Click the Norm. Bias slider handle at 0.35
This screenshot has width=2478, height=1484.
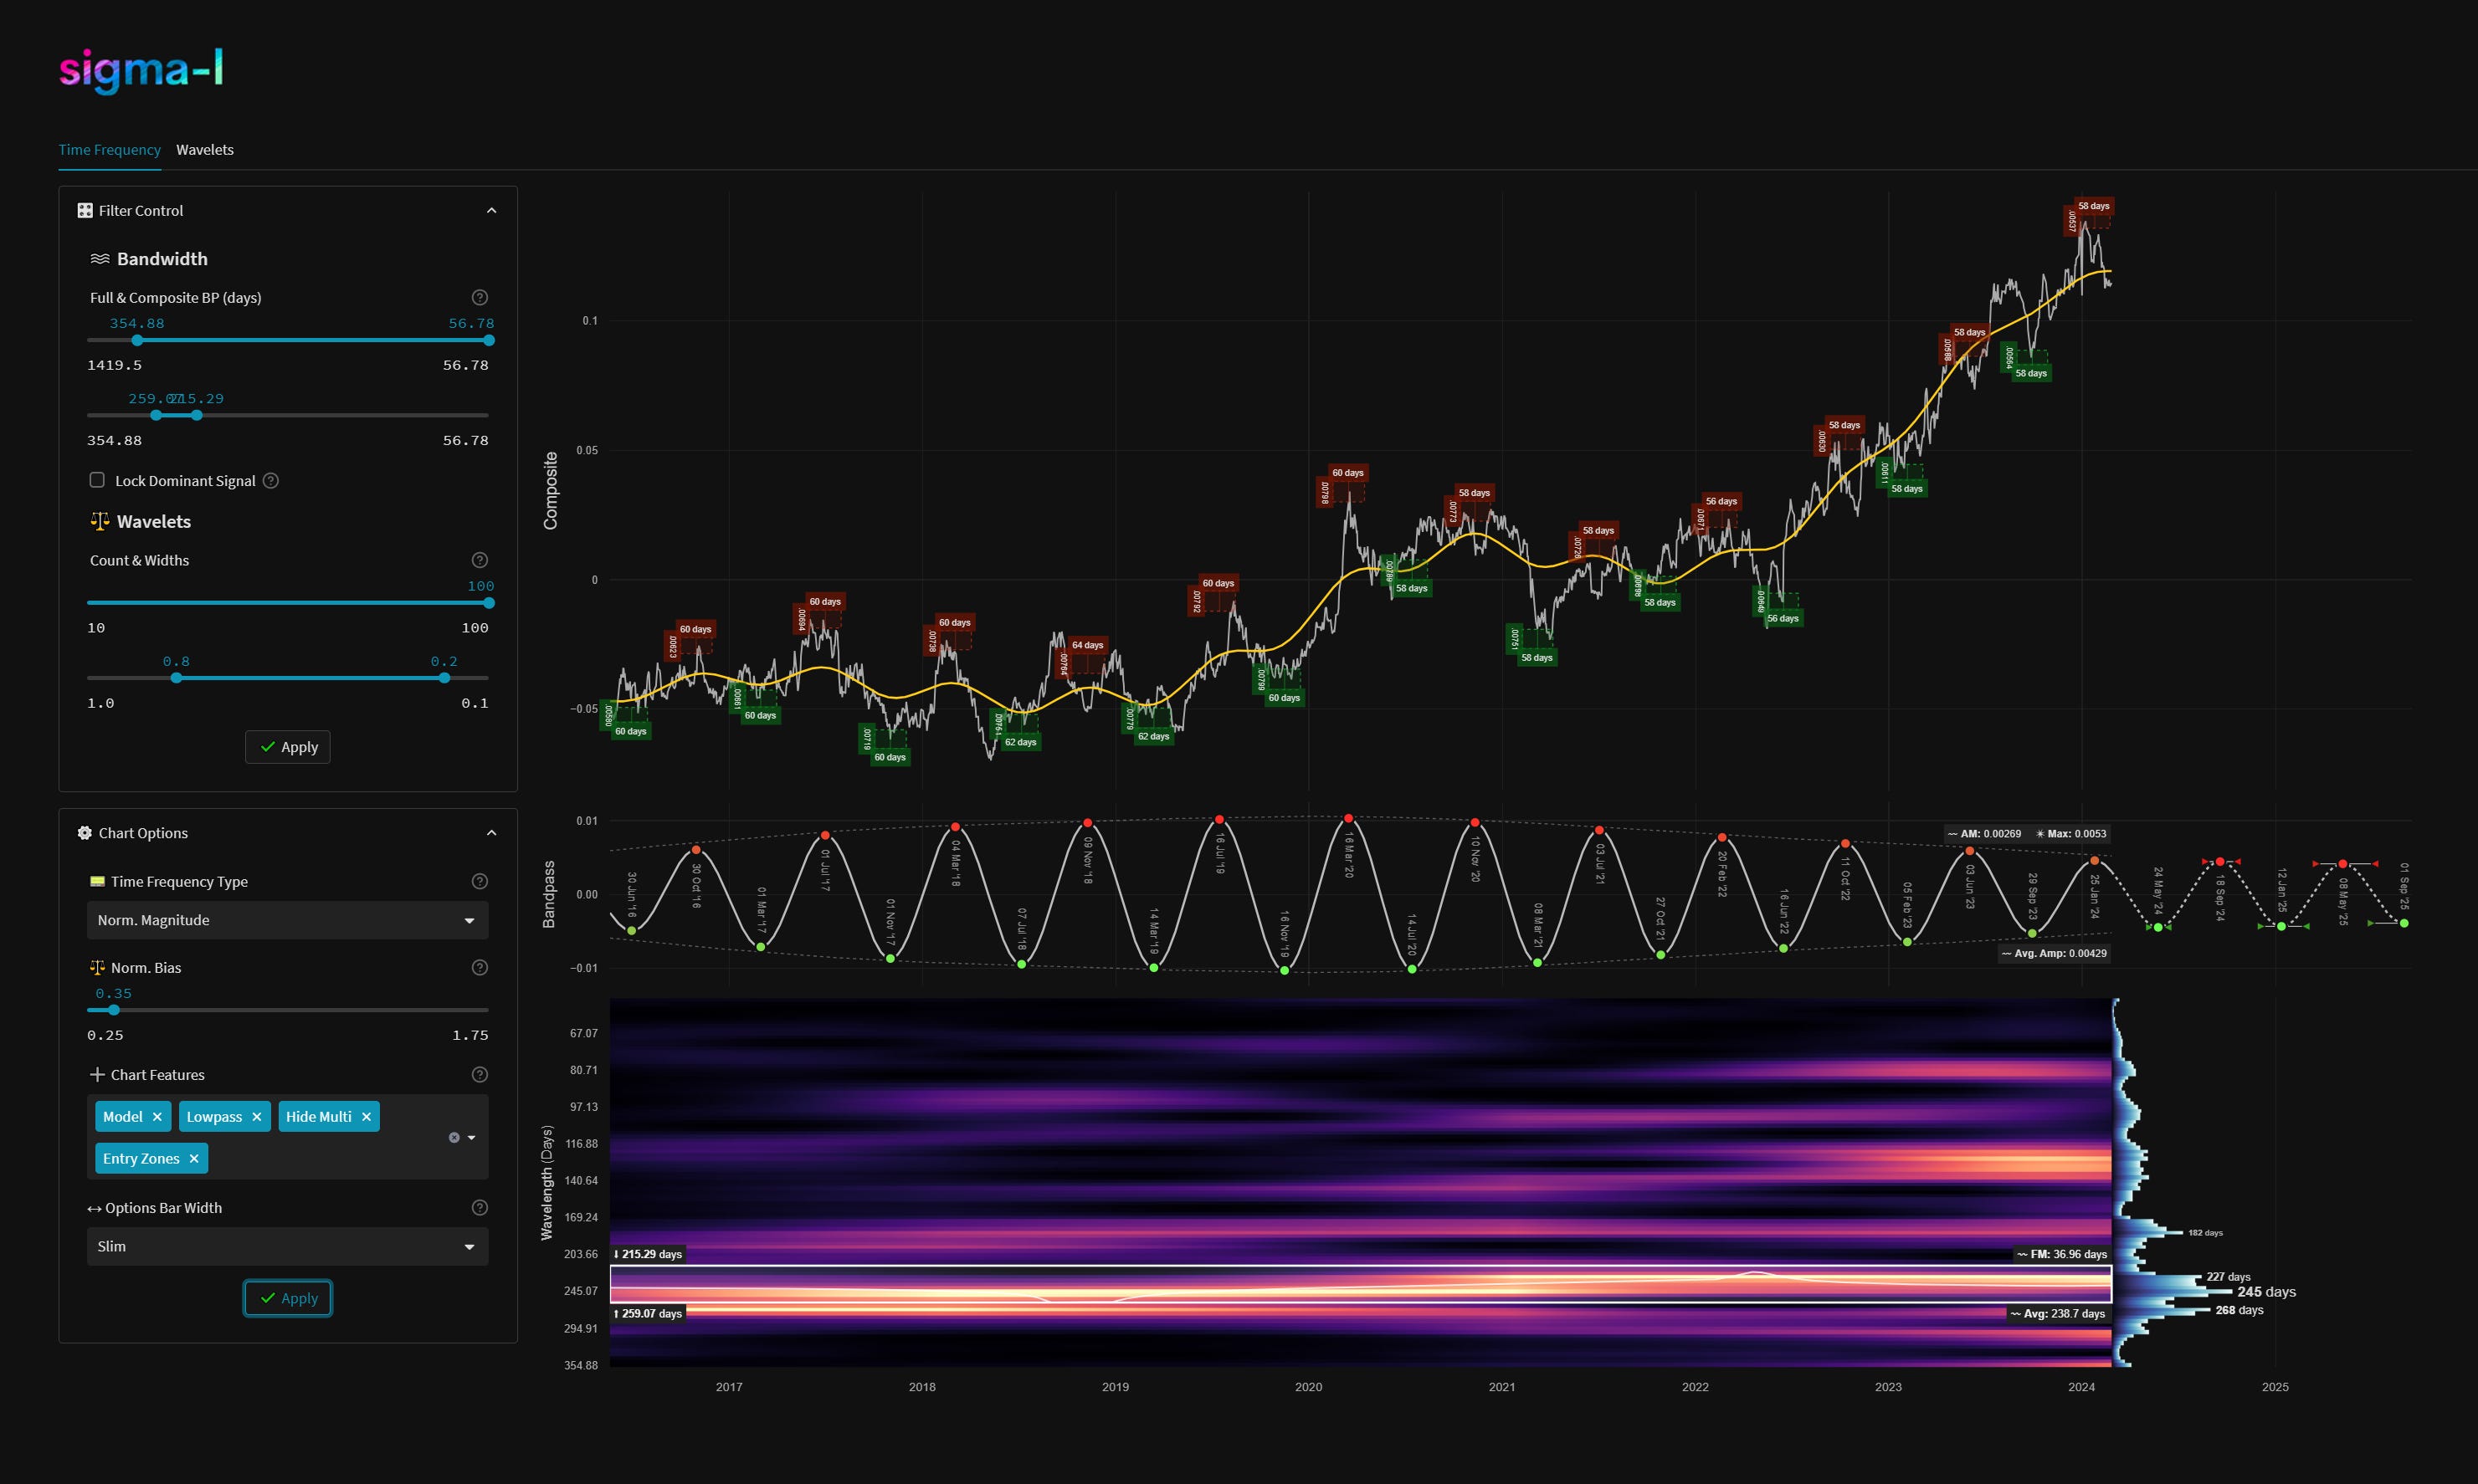(114, 1011)
